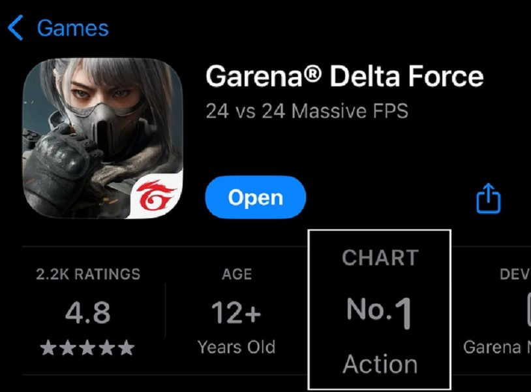The height and width of the screenshot is (392, 531).
Task: Tap the AGE label
Action: coord(237,274)
